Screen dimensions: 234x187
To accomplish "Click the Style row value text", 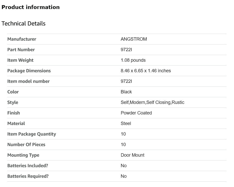I will pyautogui.click(x=153, y=102).
